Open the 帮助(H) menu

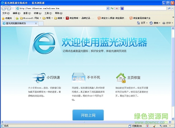59,13
